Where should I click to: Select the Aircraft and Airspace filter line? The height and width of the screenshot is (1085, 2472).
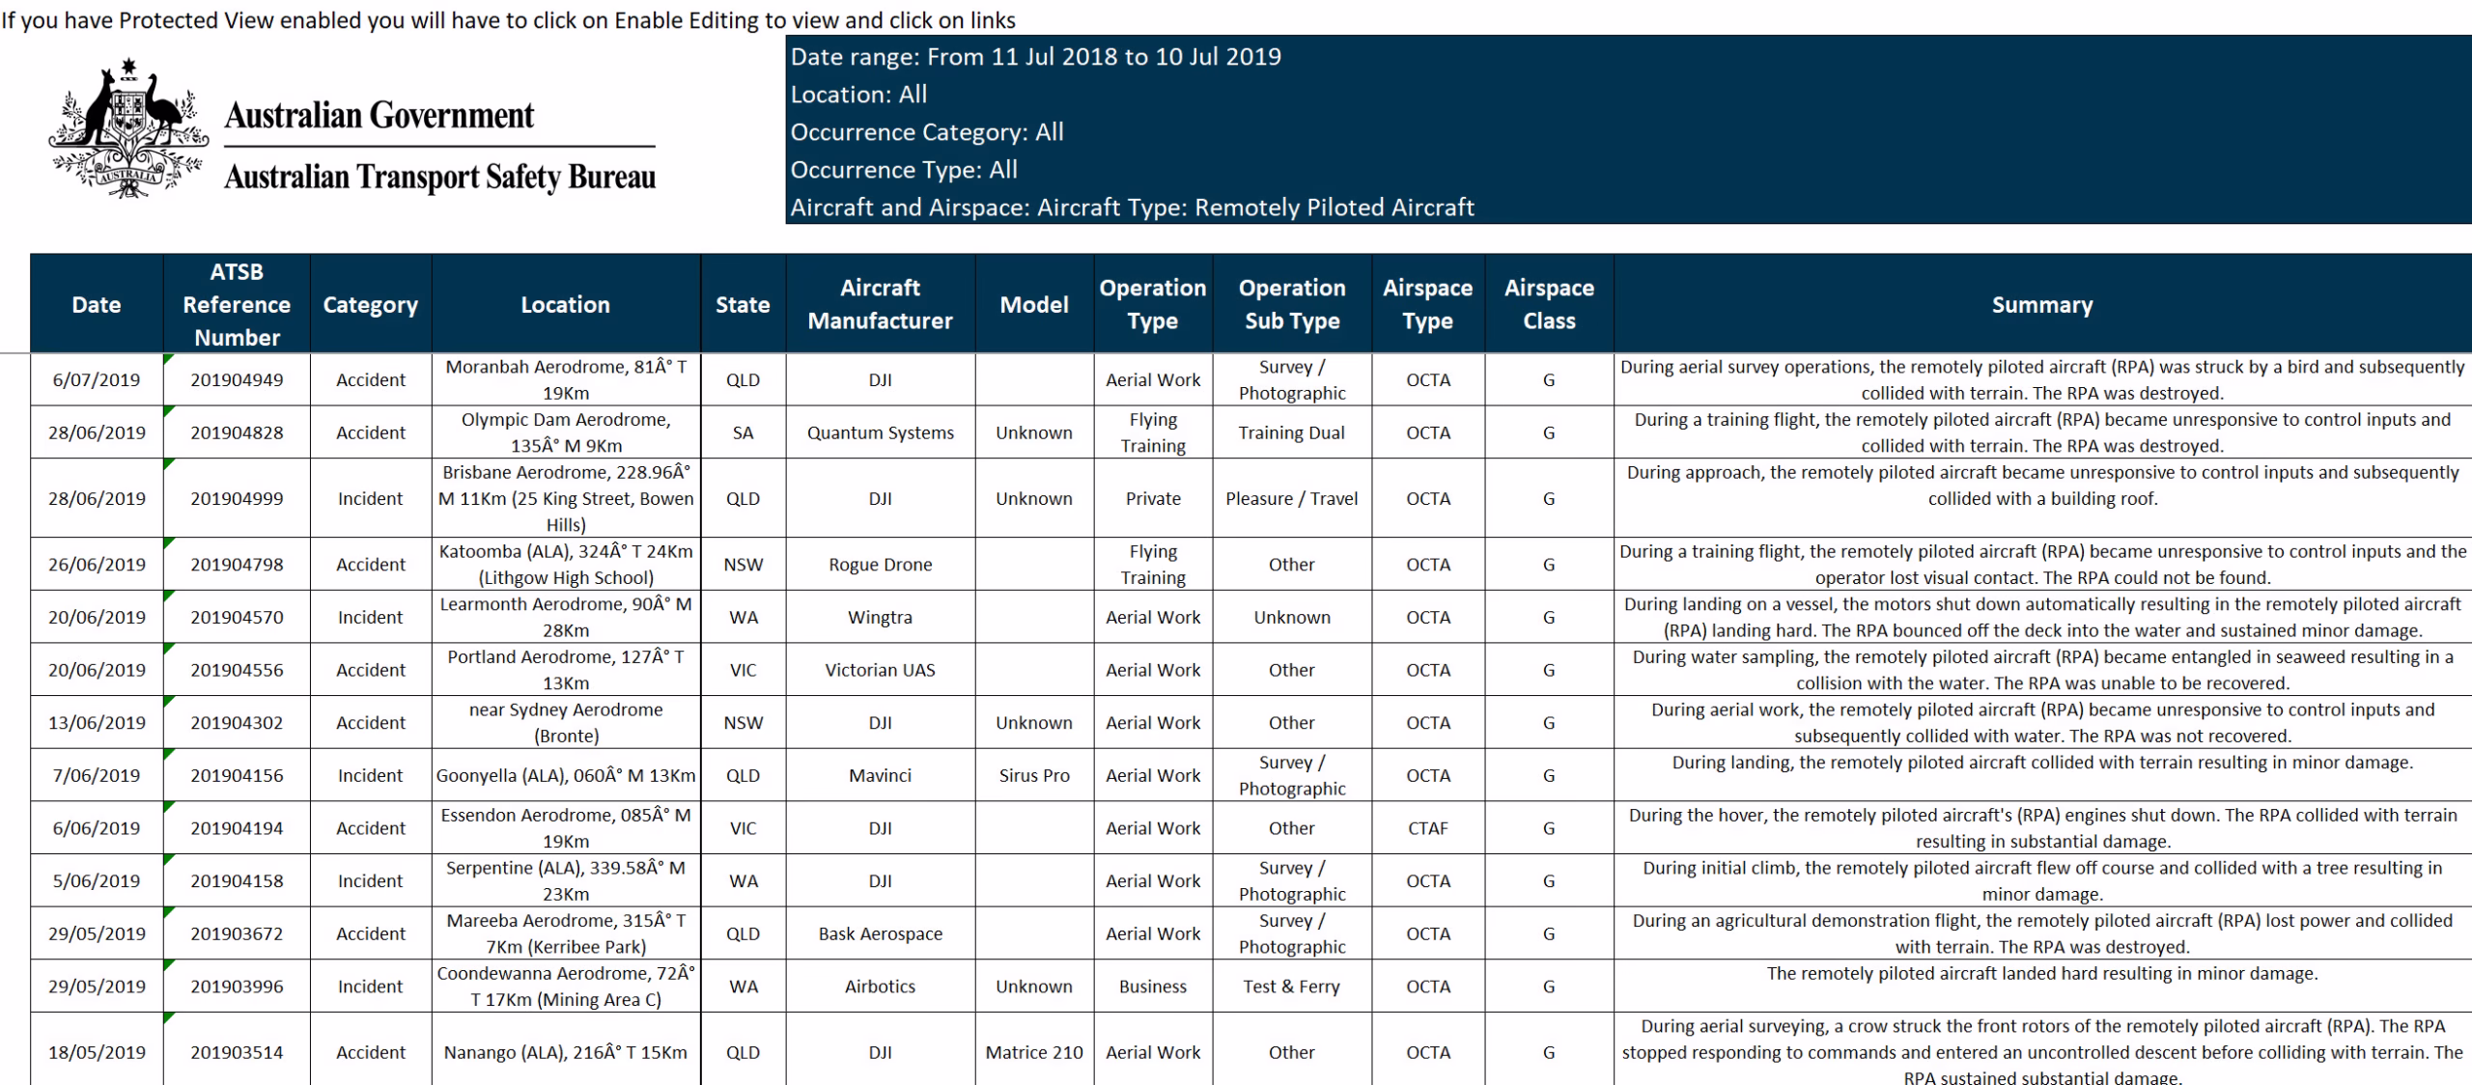[1132, 207]
